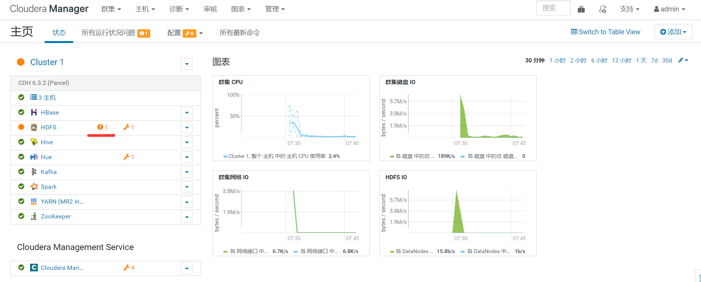This screenshot has height=282, width=701.
Task: Open the 群集网络 IO chart title
Action: (233, 177)
